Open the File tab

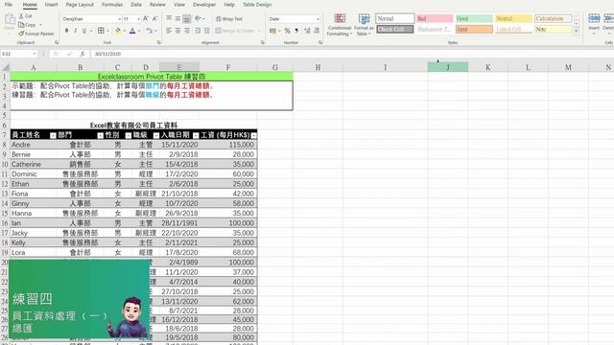coord(9,5)
